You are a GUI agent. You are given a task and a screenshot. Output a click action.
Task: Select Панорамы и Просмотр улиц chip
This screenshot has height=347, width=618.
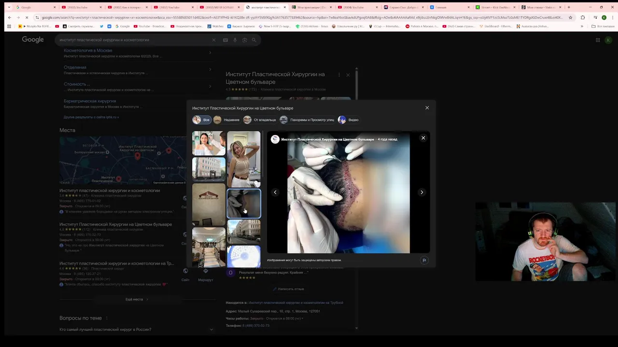coord(308,120)
